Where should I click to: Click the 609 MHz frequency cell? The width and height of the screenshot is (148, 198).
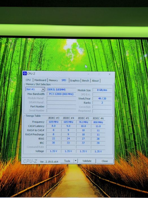54,122
